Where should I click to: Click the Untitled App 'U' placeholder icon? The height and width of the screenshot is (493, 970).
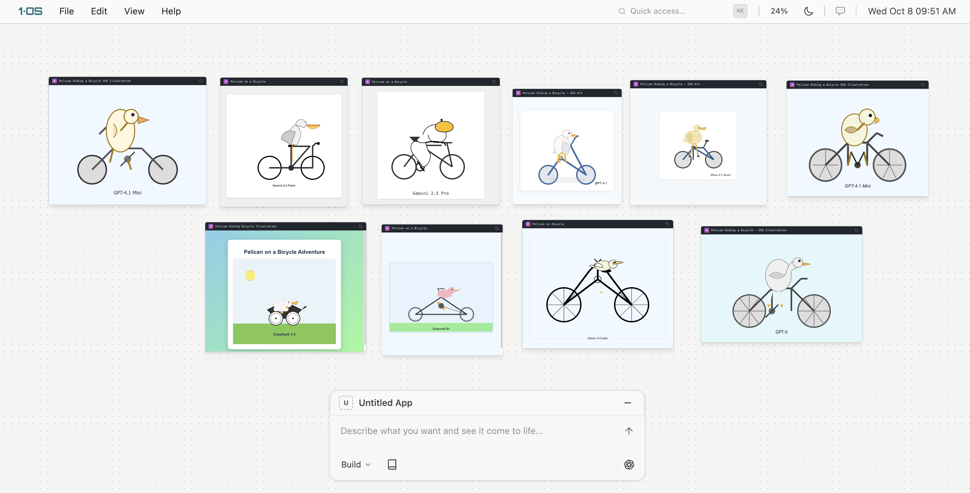click(x=345, y=403)
